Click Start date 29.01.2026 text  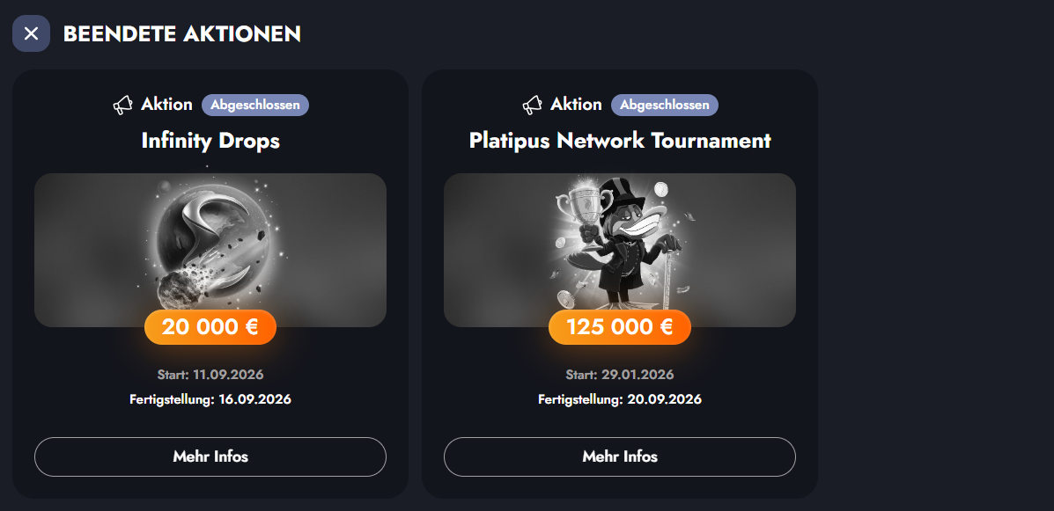pyautogui.click(x=620, y=375)
